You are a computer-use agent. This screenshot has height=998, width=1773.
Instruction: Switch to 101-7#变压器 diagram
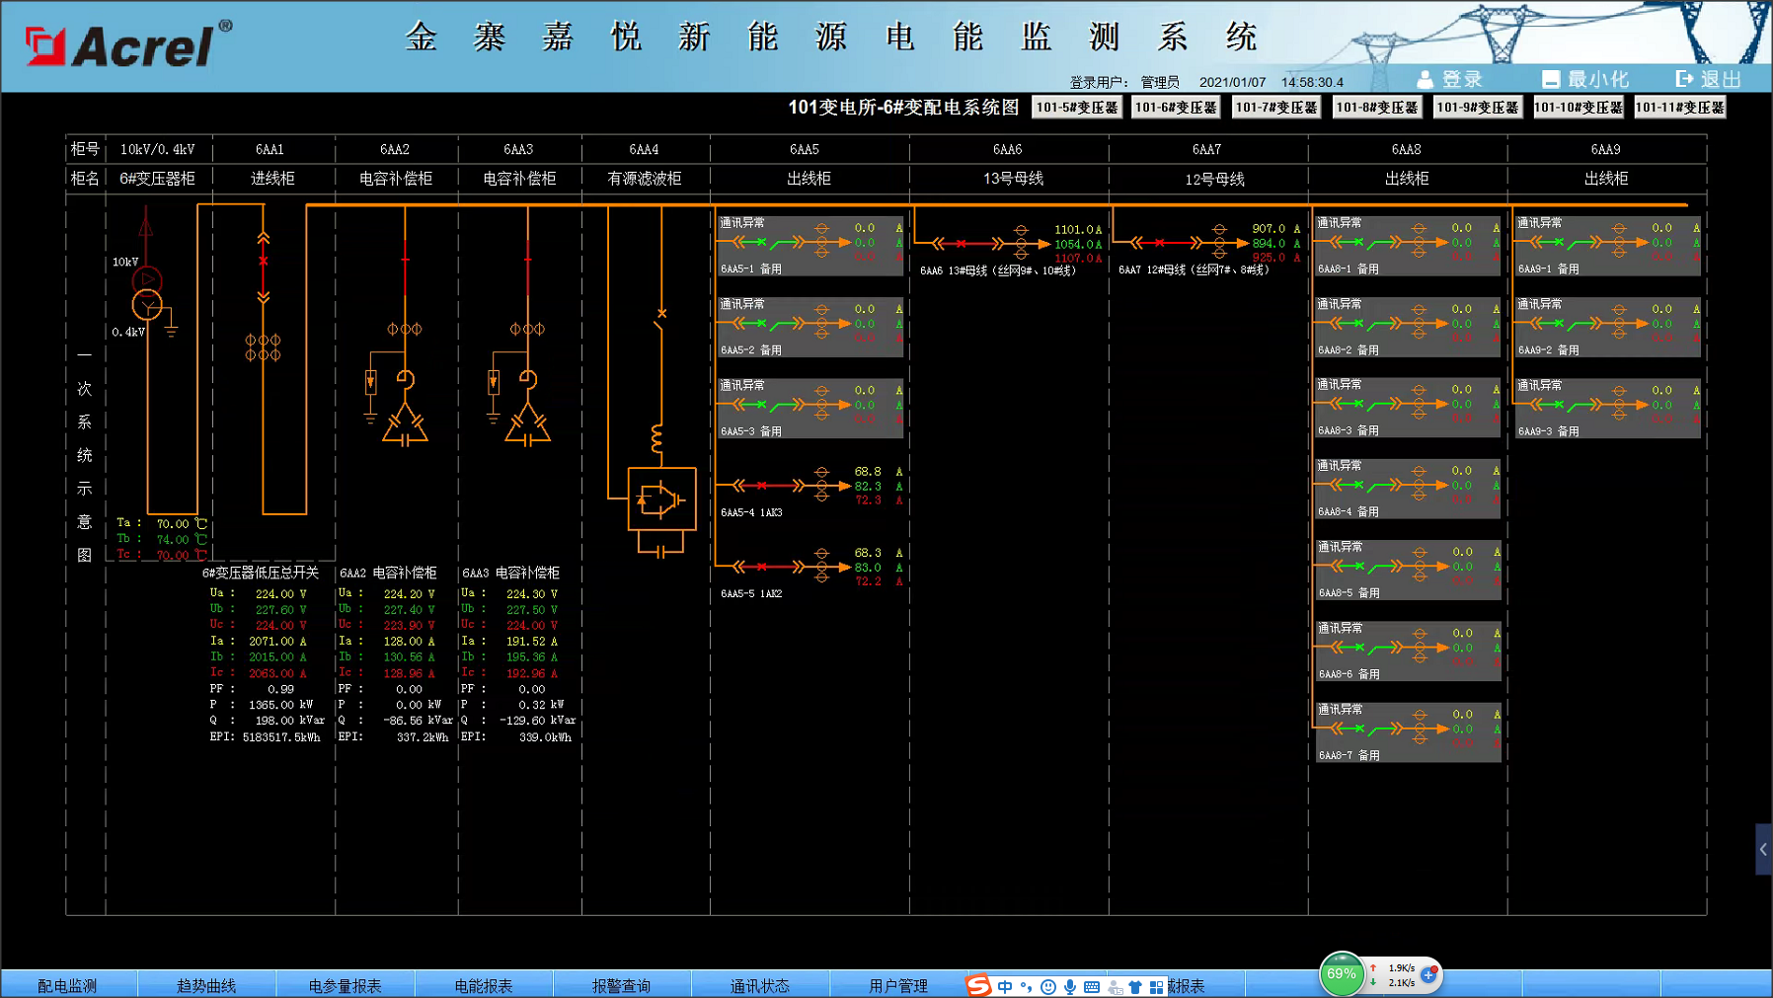click(1276, 108)
